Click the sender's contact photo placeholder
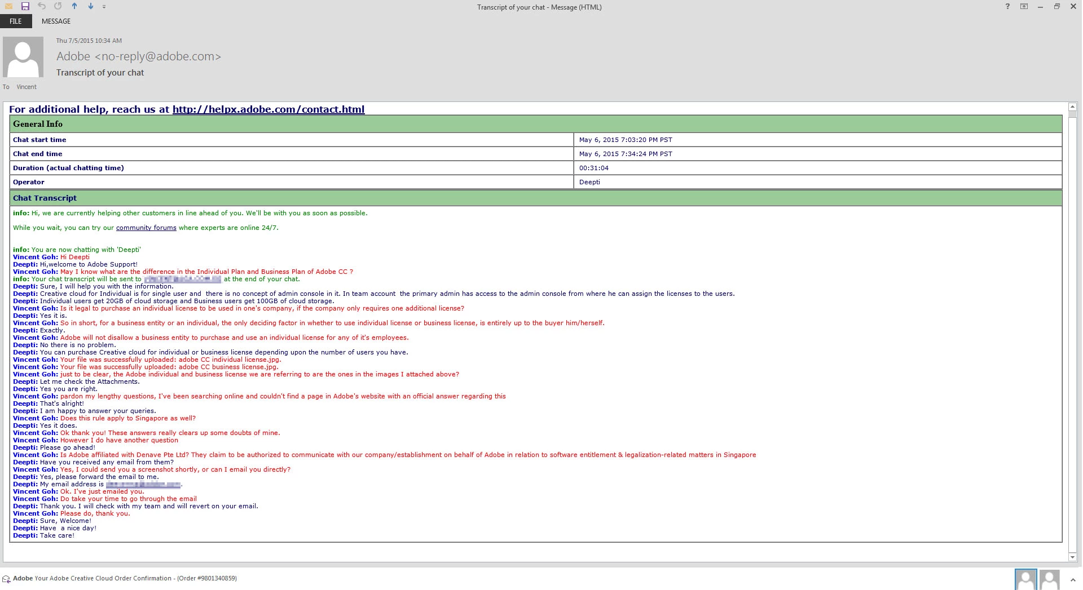The width and height of the screenshot is (1083, 590). pyautogui.click(x=23, y=57)
